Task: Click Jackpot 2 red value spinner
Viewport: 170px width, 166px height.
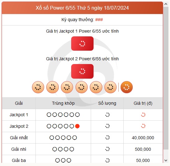Action: click(x=143, y=126)
